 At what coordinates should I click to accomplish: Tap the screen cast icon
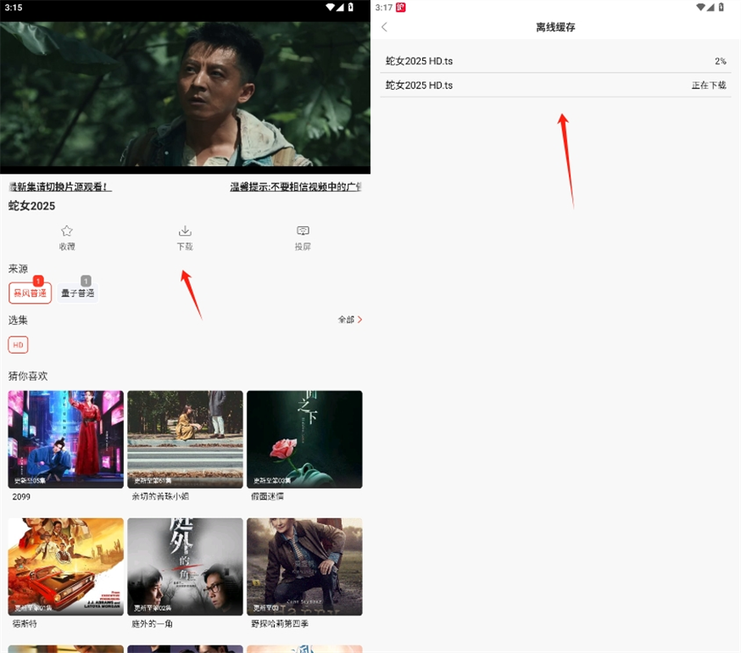[x=303, y=231]
